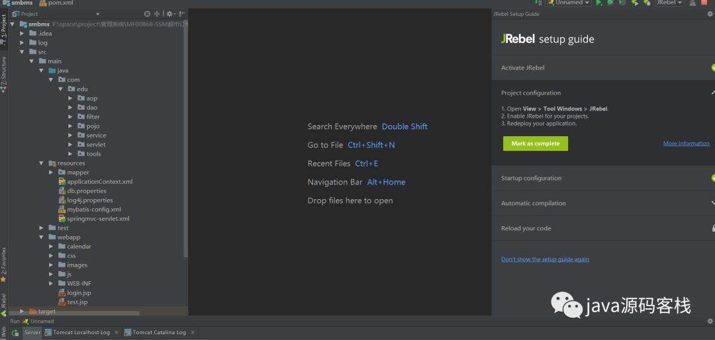Open JRebel Setup Guide gear settings
The height and width of the screenshot is (340, 715).
[x=710, y=14]
